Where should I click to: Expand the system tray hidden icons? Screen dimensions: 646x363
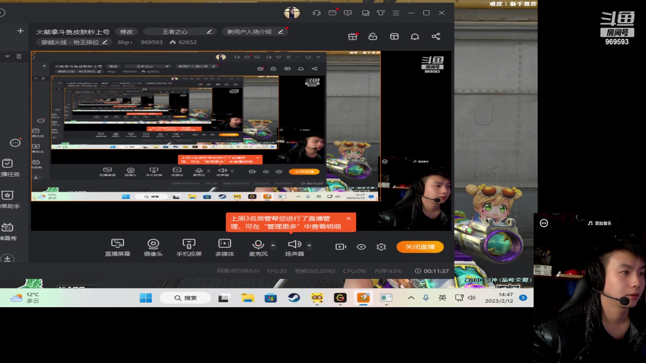(x=411, y=298)
